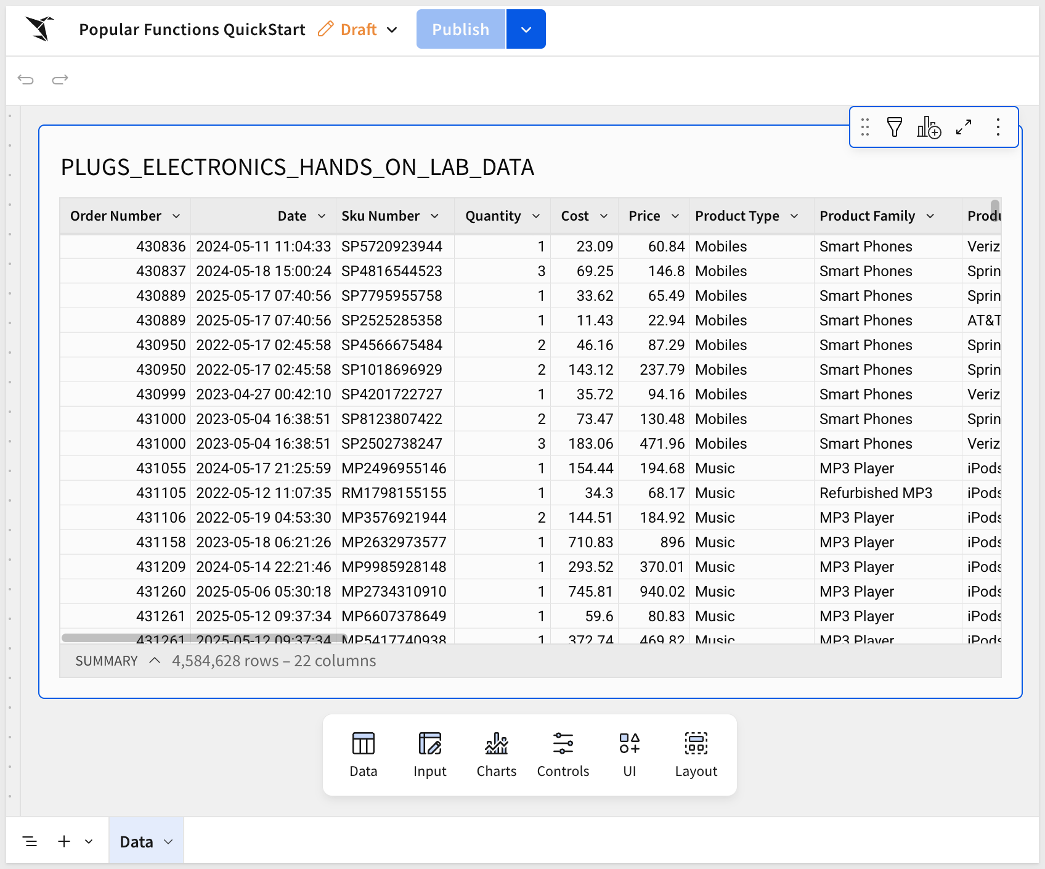The width and height of the screenshot is (1045, 869).
Task: Select the Data page tab
Action: [x=137, y=842]
